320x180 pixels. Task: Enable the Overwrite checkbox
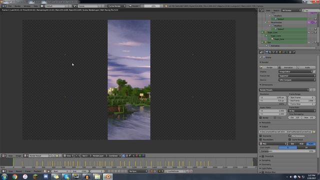(260, 136)
